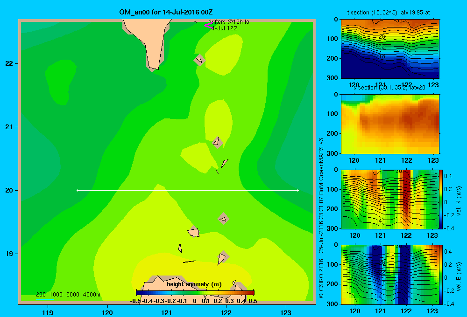
Task: Click the 14 contour label in vel. N panel
Action: coord(379,221)
